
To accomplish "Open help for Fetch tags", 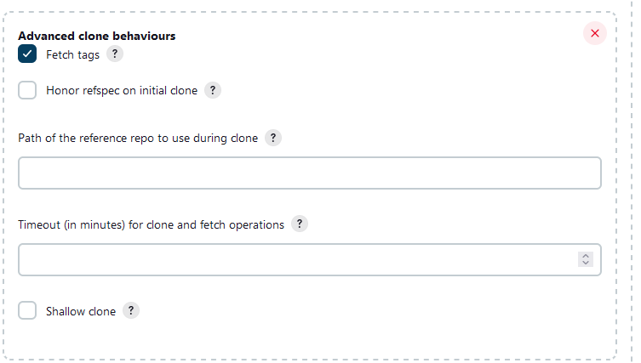I will pos(116,54).
